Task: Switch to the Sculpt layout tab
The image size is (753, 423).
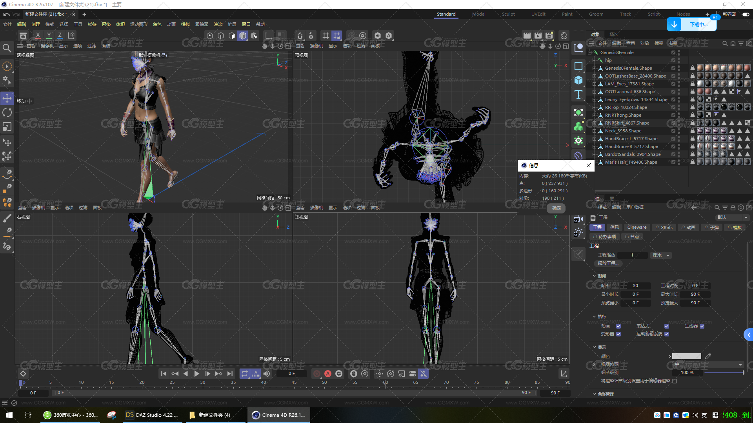Action: click(508, 14)
